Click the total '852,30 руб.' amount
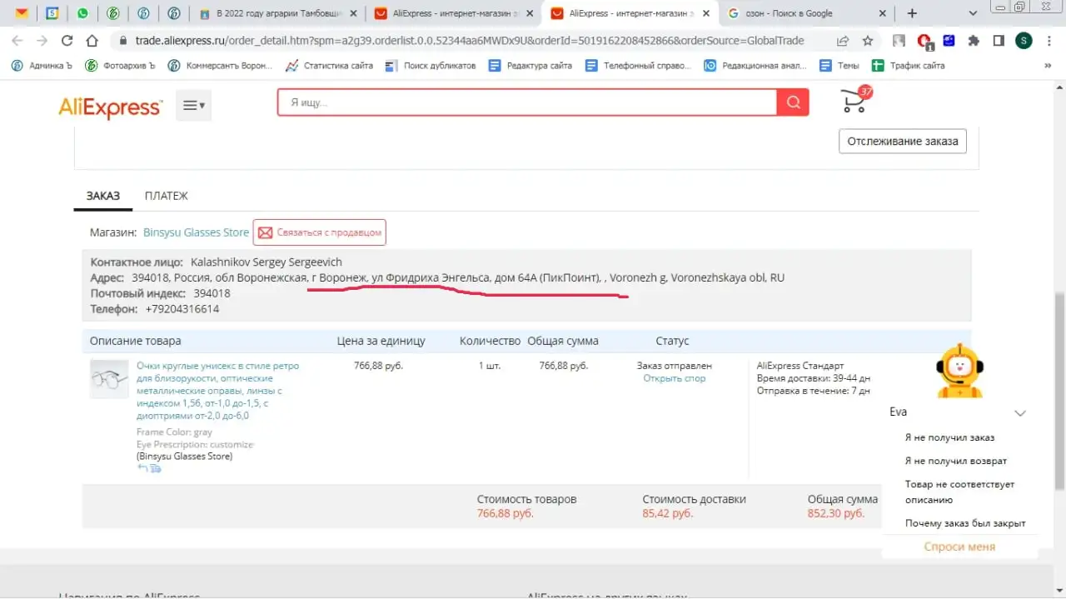Viewport: 1066px width, 599px height. click(x=836, y=514)
